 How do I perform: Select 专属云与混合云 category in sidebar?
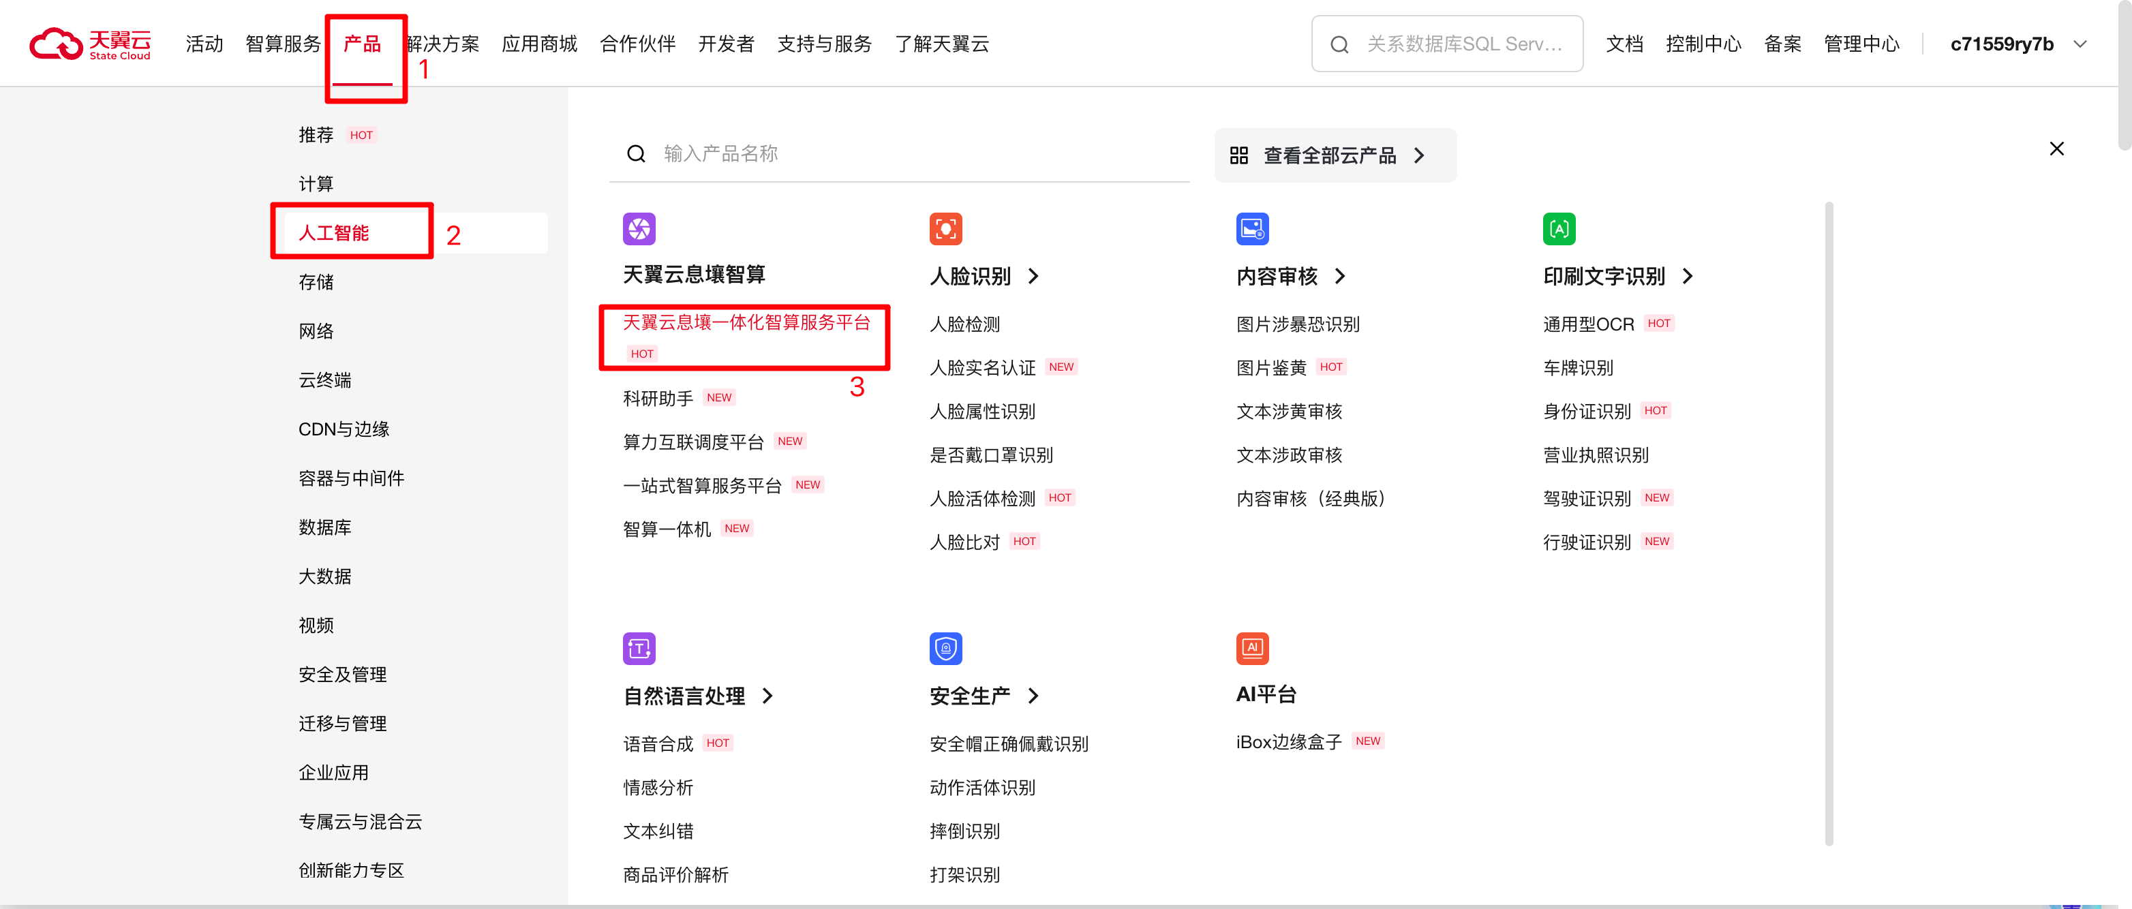click(361, 821)
